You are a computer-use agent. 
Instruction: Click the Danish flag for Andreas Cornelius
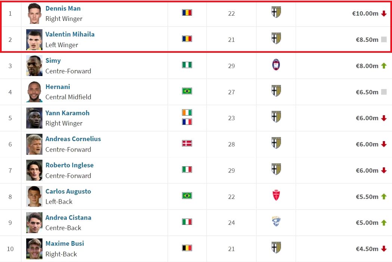coord(187,143)
